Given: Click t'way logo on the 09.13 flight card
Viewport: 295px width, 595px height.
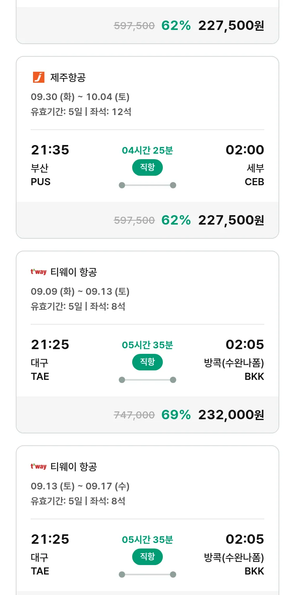Looking at the screenshot, I should (x=39, y=467).
